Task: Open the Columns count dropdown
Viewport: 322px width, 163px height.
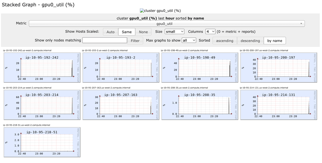Action: tap(210, 32)
